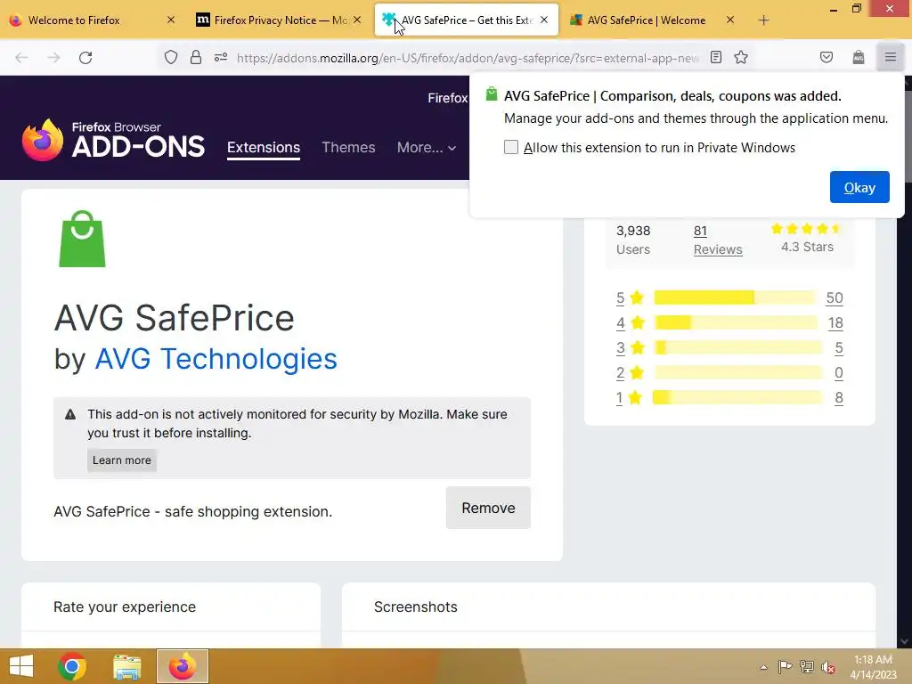912x684 pixels.
Task: Click the address bar URL field
Action: [468, 58]
